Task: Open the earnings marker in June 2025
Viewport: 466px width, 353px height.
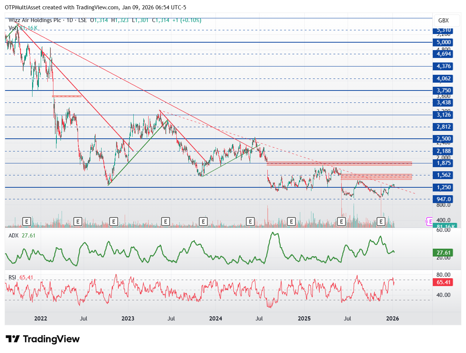Action: click(x=341, y=222)
